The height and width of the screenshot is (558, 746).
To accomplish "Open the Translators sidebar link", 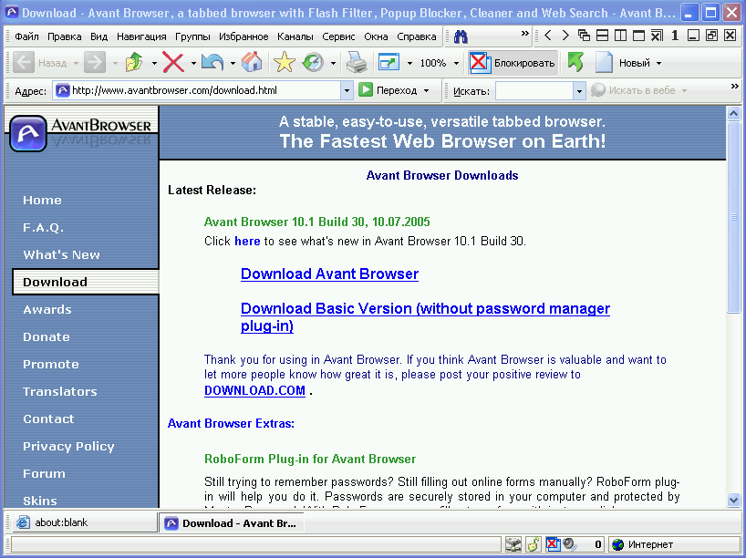I will (x=60, y=391).
